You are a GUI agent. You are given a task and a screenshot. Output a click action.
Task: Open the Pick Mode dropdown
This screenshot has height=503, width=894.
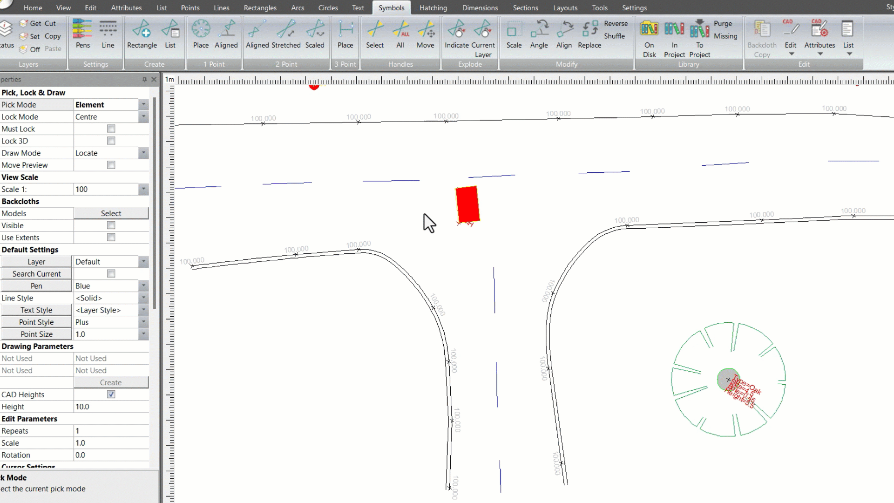click(x=143, y=104)
